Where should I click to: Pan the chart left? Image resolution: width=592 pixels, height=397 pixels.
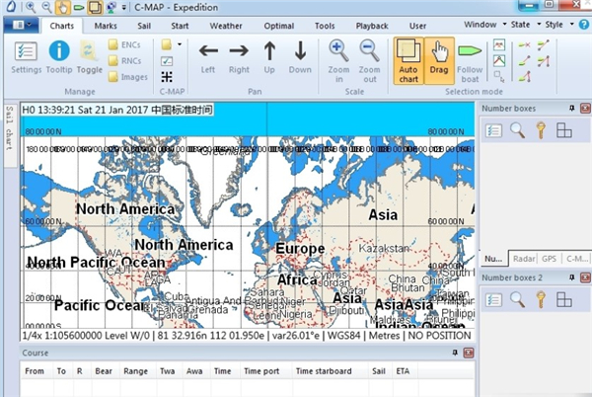click(207, 58)
